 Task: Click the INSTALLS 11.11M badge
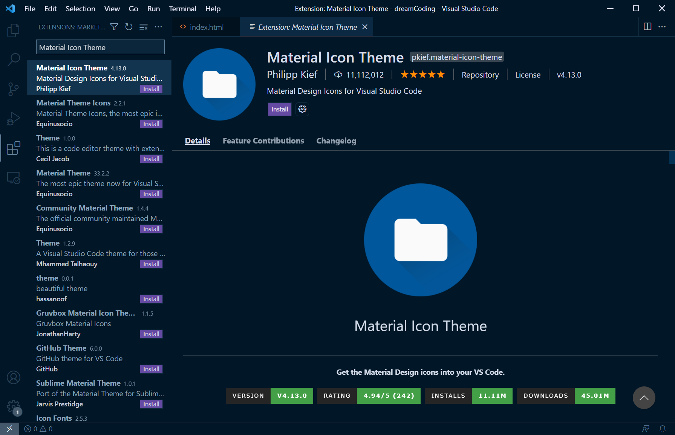[468, 395]
